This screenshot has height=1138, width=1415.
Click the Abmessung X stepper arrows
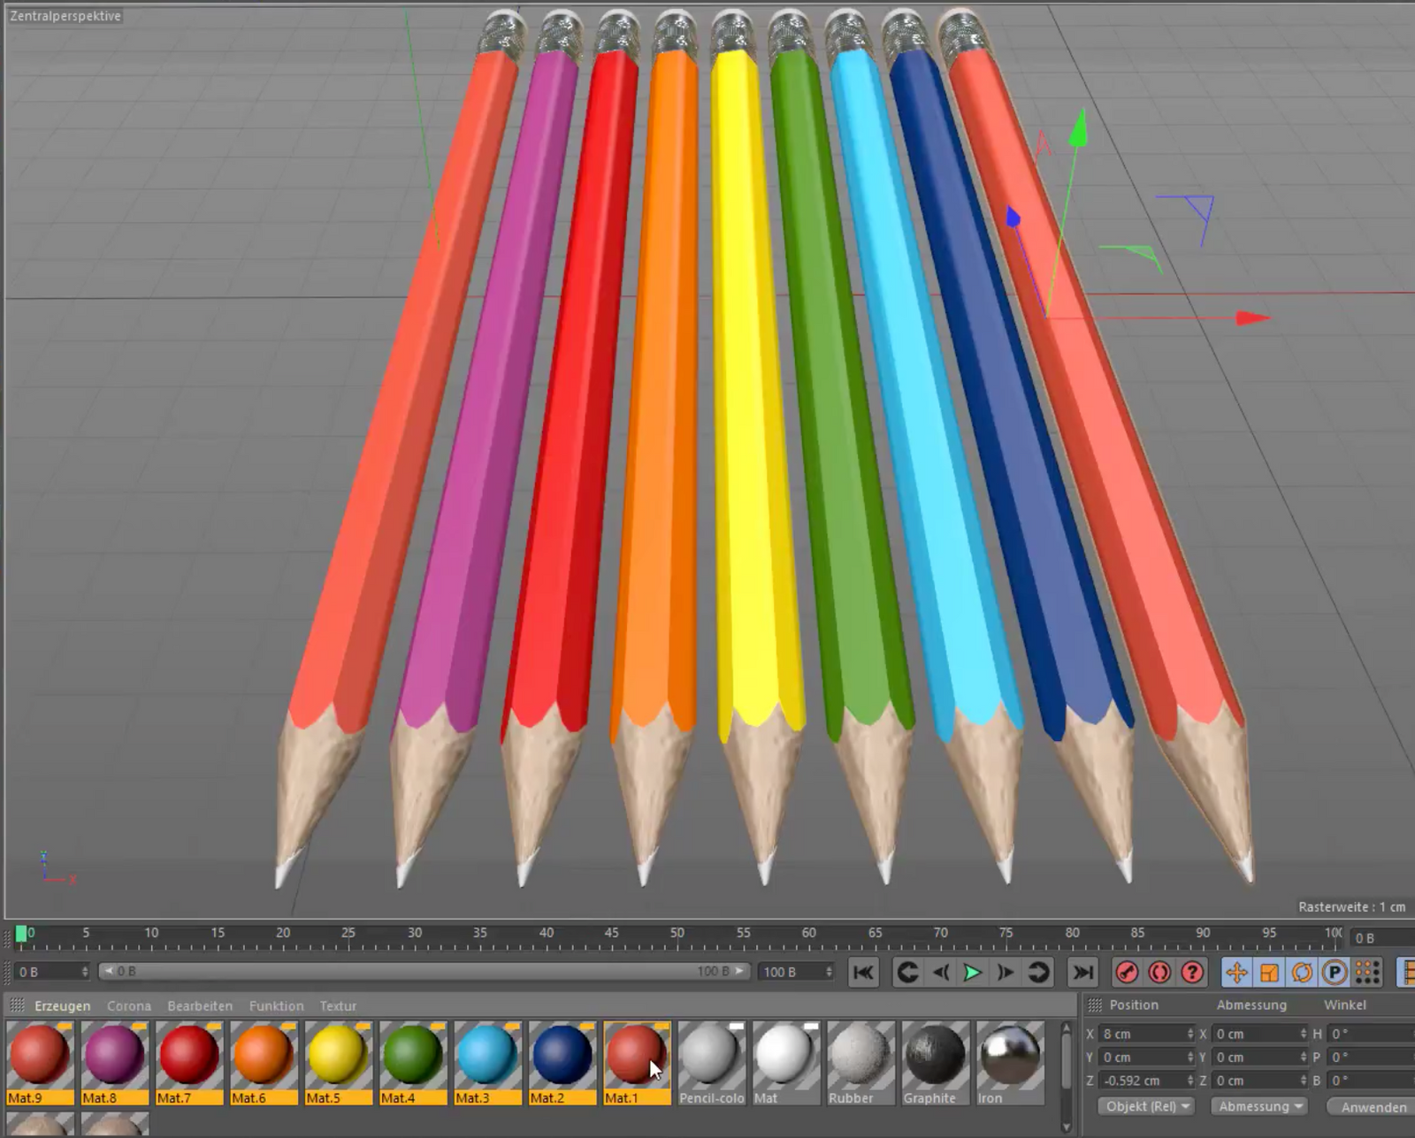pos(1304,1034)
